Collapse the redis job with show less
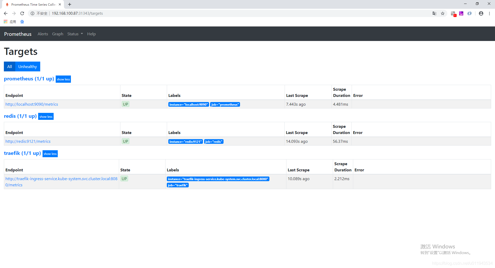 [x=46, y=116]
